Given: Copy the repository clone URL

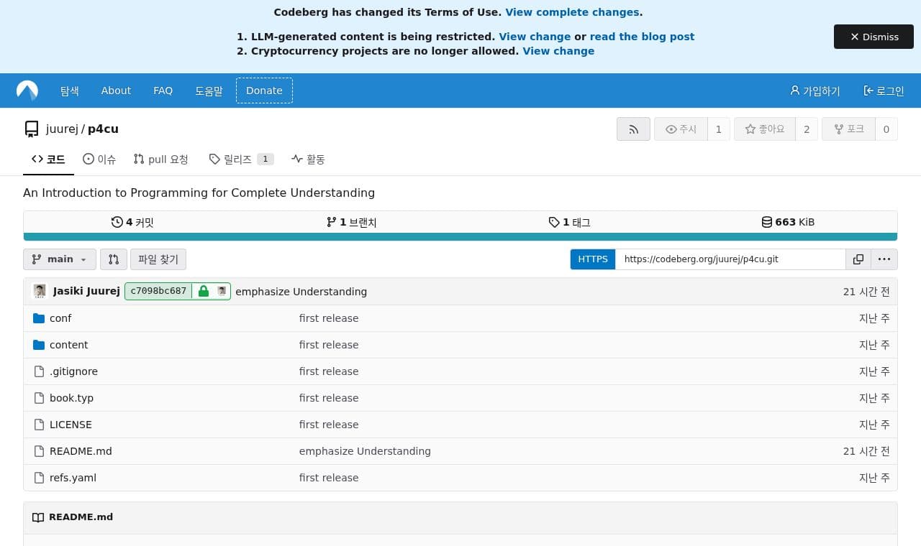Looking at the screenshot, I should point(858,259).
